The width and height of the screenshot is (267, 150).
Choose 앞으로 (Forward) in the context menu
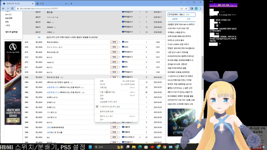pos(117,84)
